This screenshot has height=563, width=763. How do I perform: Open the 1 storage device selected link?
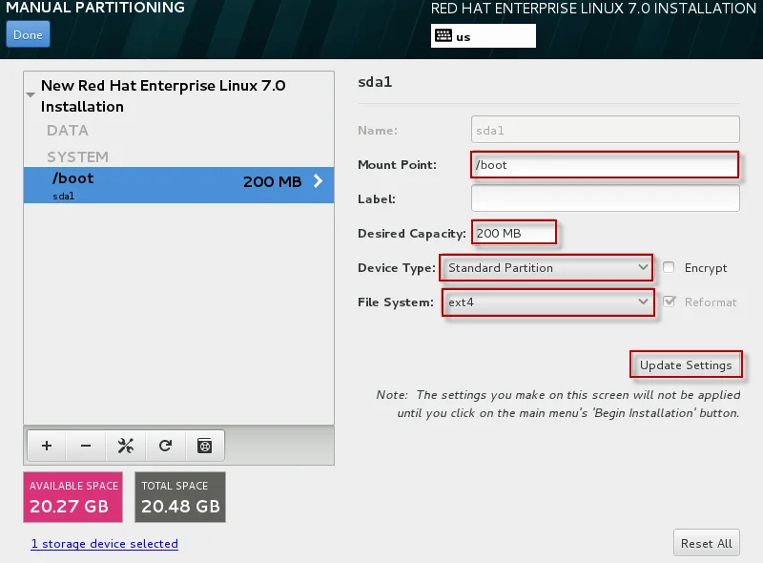(x=104, y=544)
